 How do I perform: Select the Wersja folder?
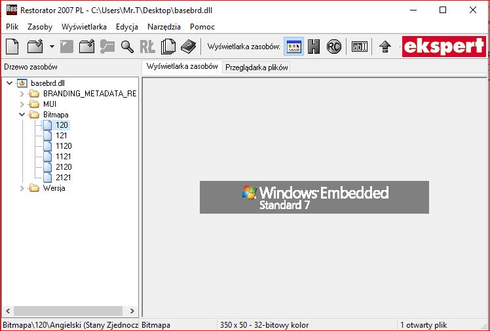pyautogui.click(x=54, y=188)
